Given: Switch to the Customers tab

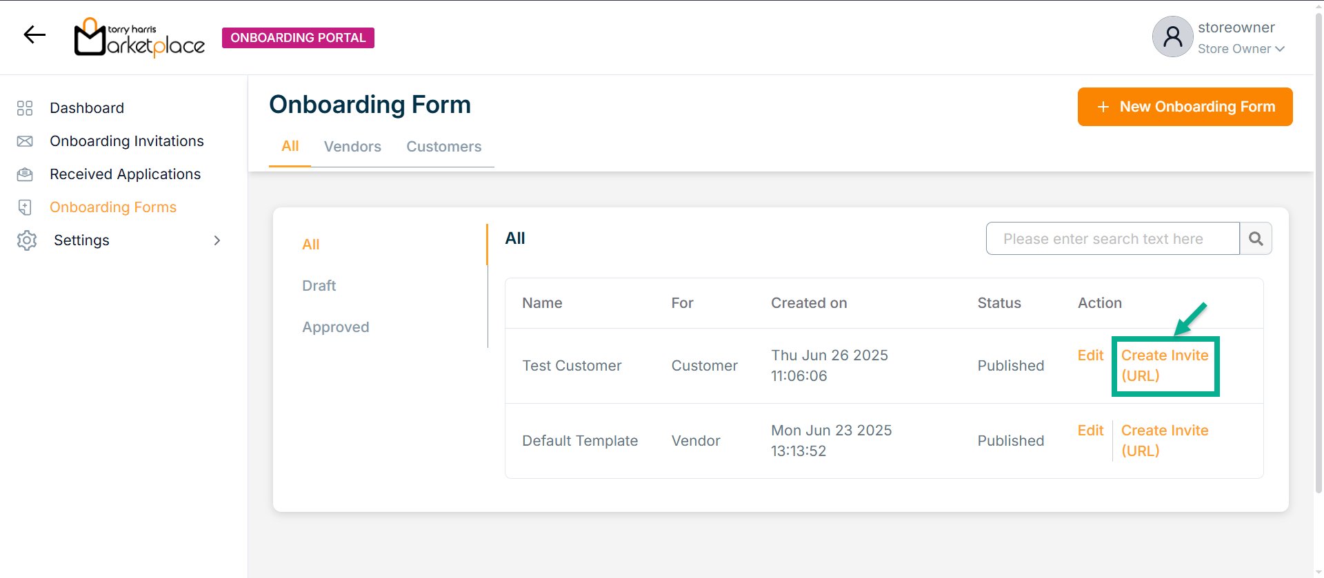Looking at the screenshot, I should (443, 147).
